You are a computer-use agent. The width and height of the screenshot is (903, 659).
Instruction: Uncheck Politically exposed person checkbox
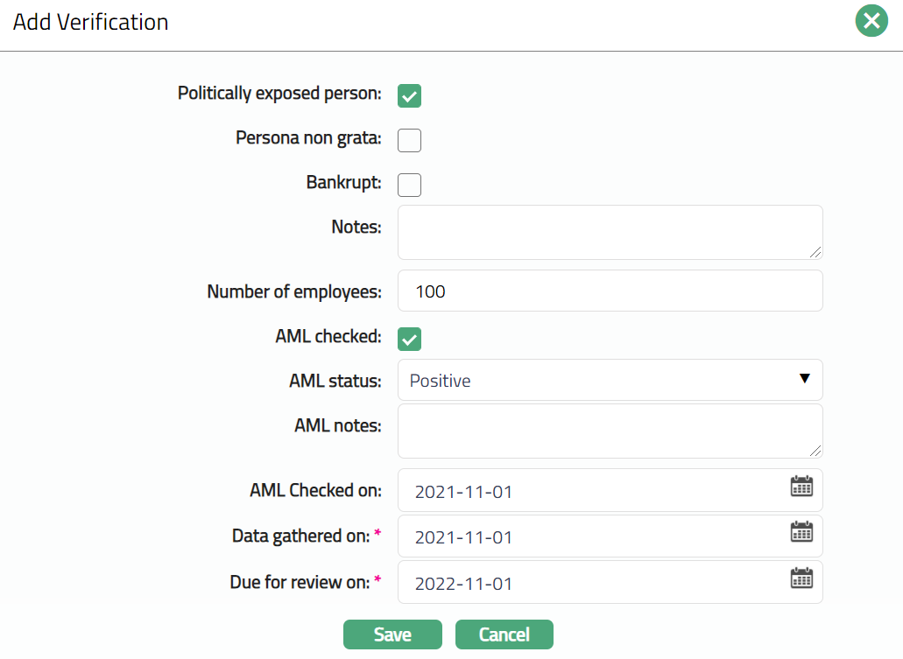coord(410,95)
